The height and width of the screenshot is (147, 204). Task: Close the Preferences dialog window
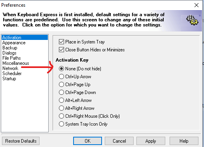click(196, 5)
